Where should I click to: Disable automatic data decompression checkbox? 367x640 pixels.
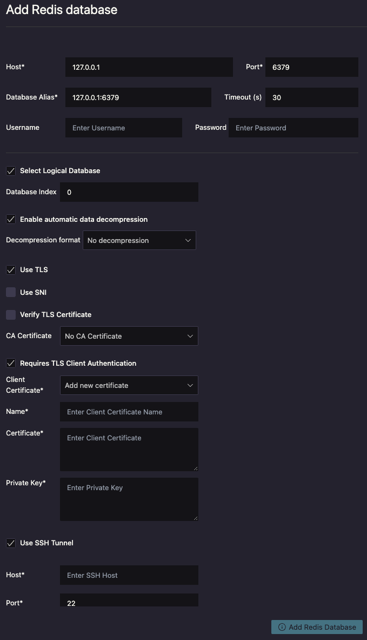pyautogui.click(x=11, y=220)
